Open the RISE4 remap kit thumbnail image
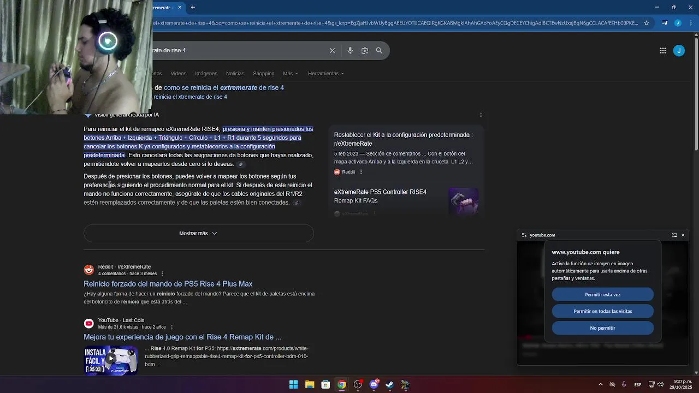 [x=463, y=201]
